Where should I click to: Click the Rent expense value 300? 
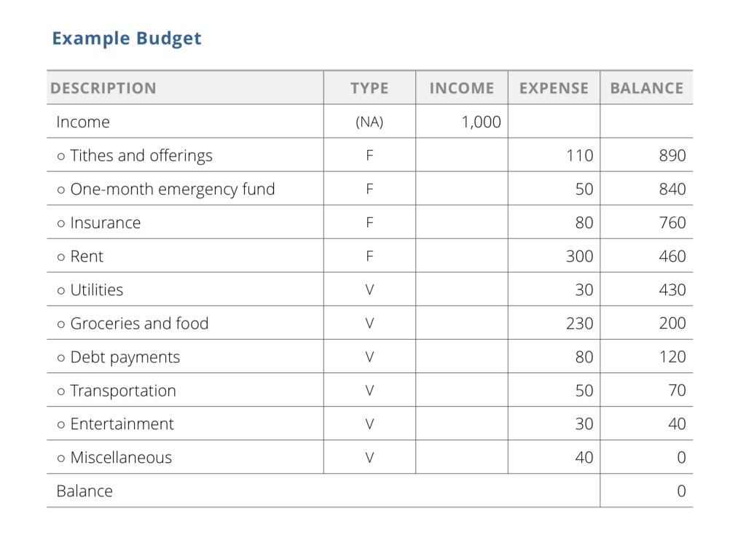579,257
